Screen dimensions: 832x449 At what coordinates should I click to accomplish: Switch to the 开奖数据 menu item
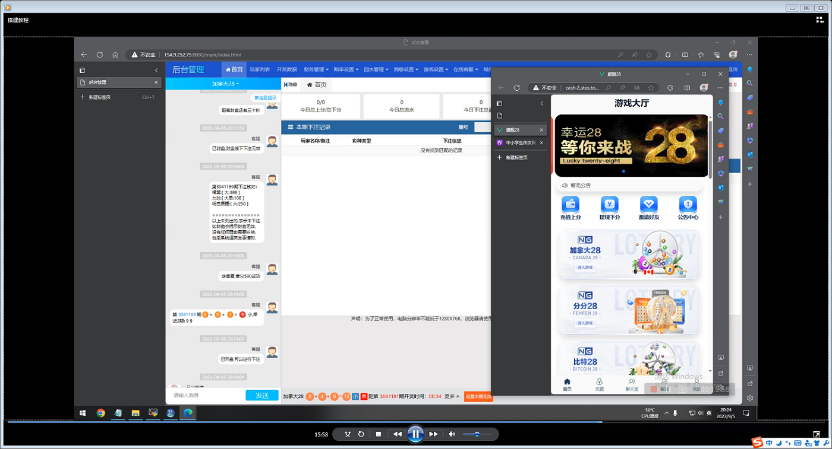(x=286, y=69)
